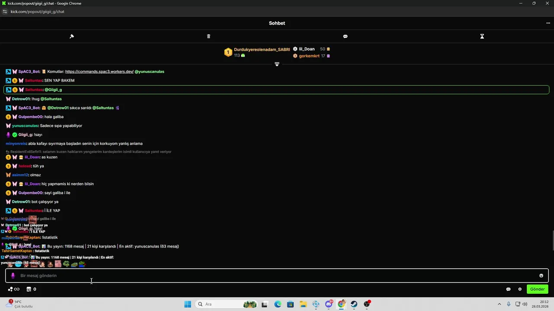The width and height of the screenshot is (554, 311).
Task: Click lil_Doan username on 'hiç yapmamis' message
Action: pos(32,184)
